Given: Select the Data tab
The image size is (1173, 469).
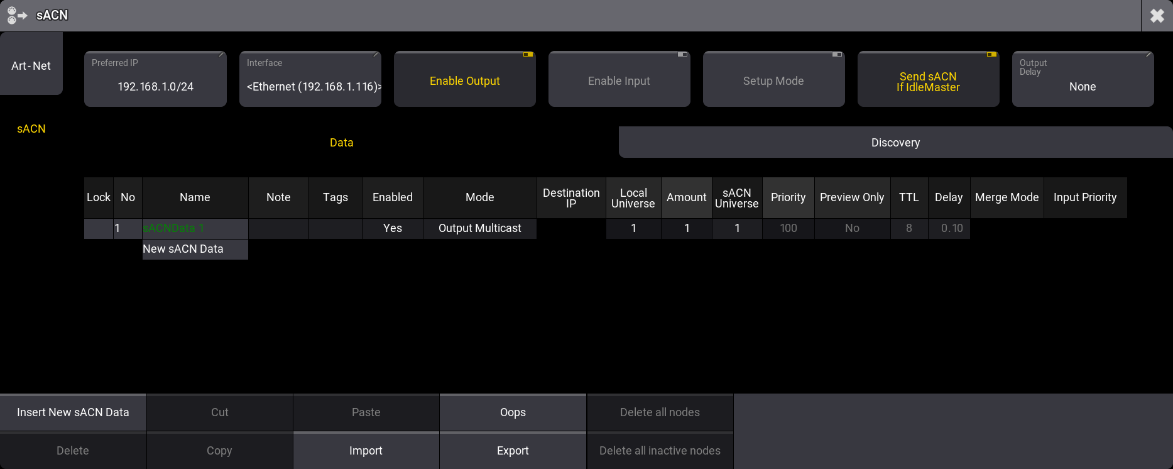Looking at the screenshot, I should pos(341,143).
